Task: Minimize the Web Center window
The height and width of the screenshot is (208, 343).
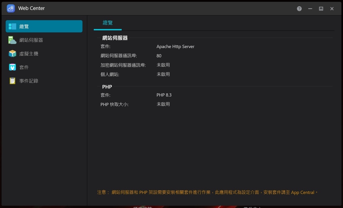Action: click(x=310, y=8)
